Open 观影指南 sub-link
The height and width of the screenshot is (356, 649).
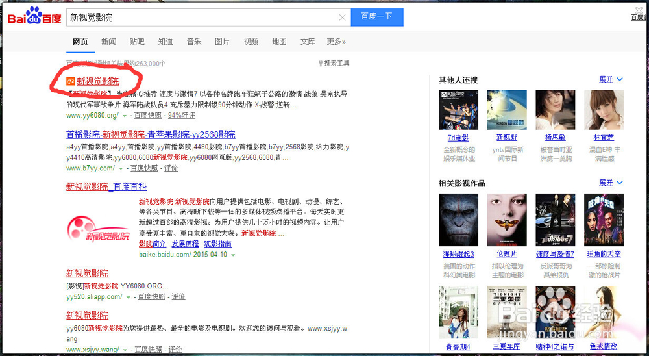[217, 244]
